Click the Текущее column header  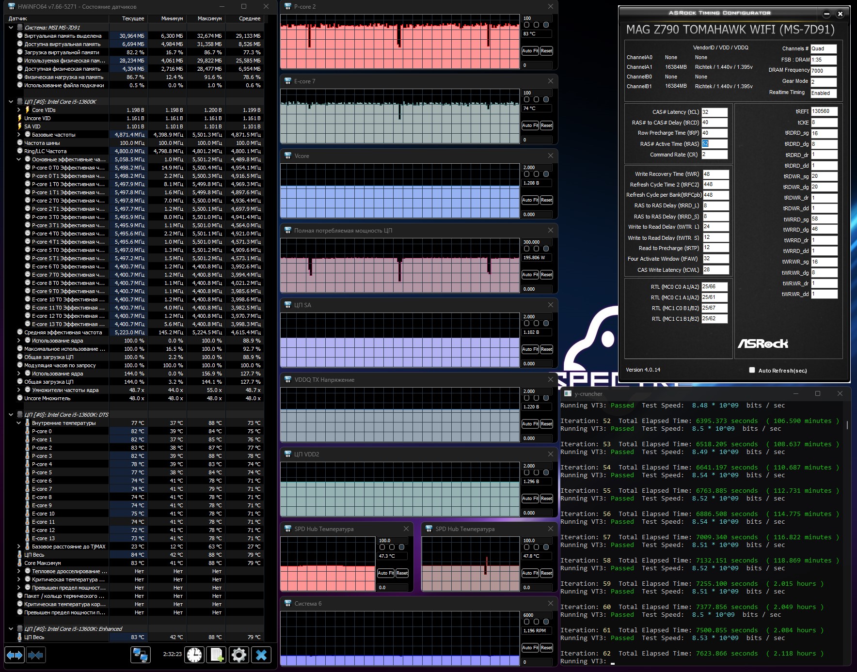(128, 18)
